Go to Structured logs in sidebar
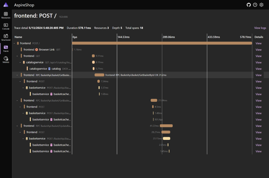 [6, 38]
